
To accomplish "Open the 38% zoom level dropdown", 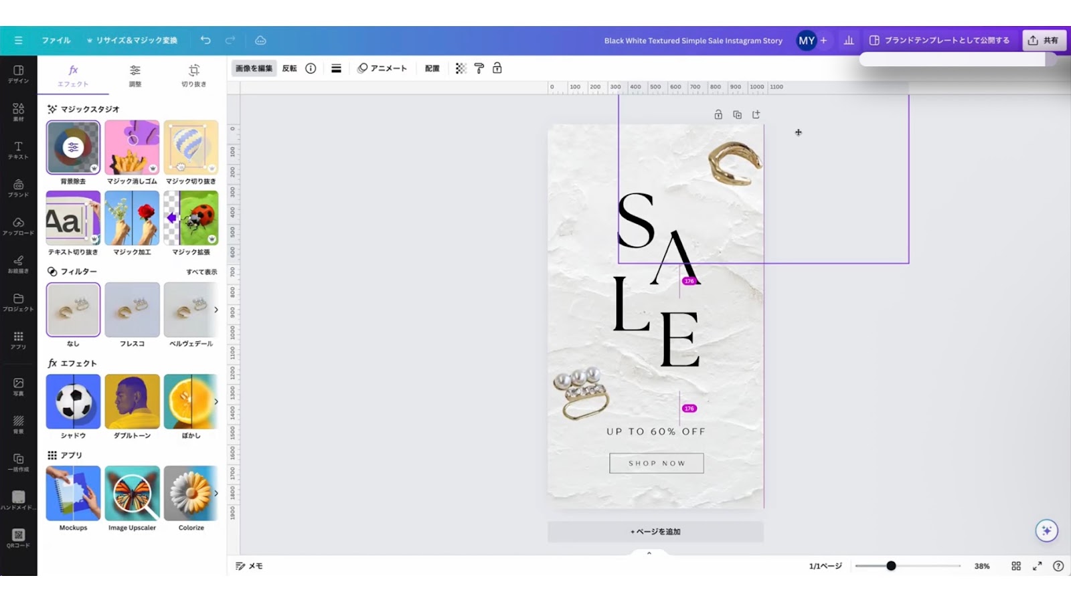I will tap(982, 566).
